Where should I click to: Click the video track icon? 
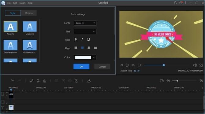click(2, 94)
